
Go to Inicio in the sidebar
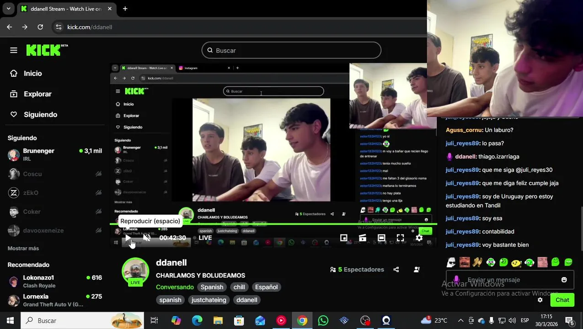tap(26, 73)
